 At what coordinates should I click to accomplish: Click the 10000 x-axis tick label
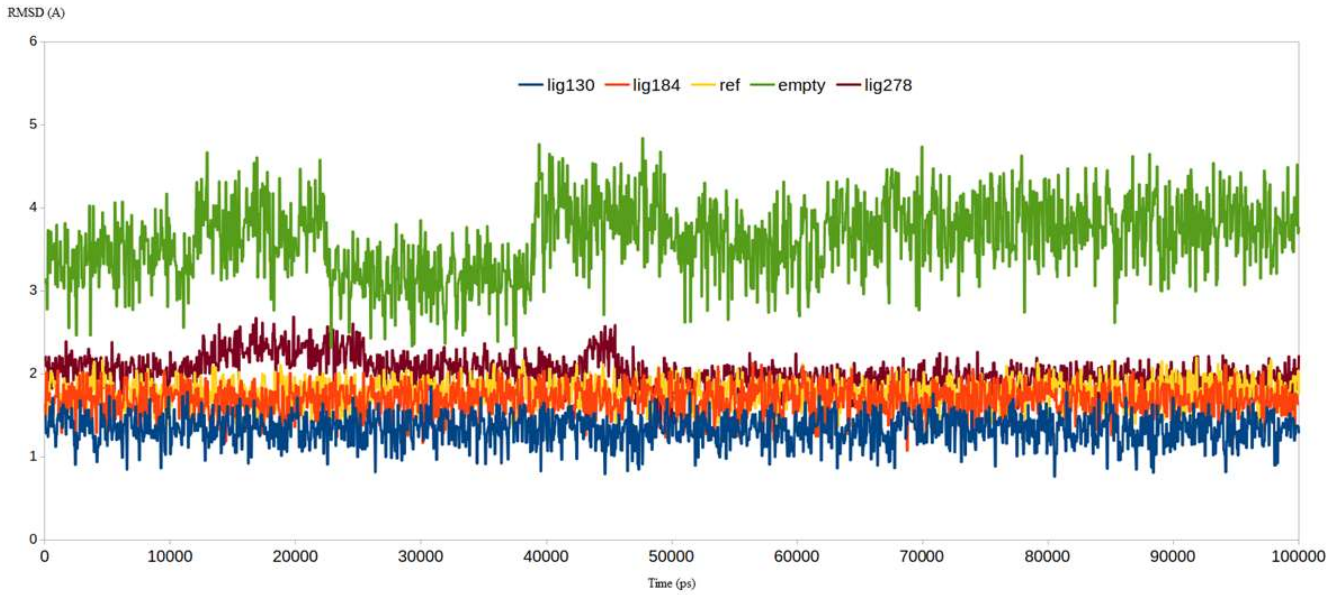tap(170, 557)
